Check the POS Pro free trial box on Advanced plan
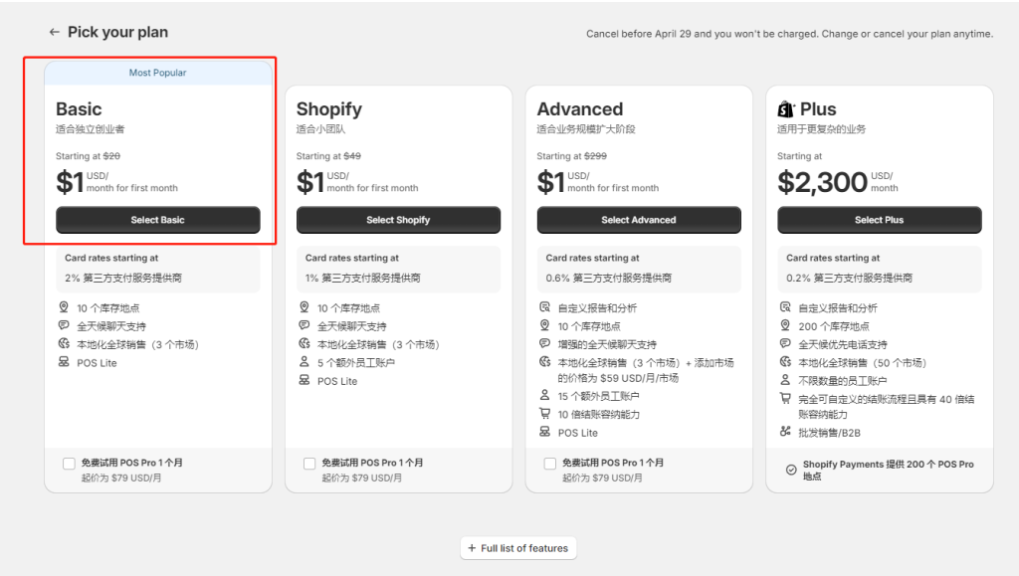This screenshot has width=1019, height=576. coord(550,463)
